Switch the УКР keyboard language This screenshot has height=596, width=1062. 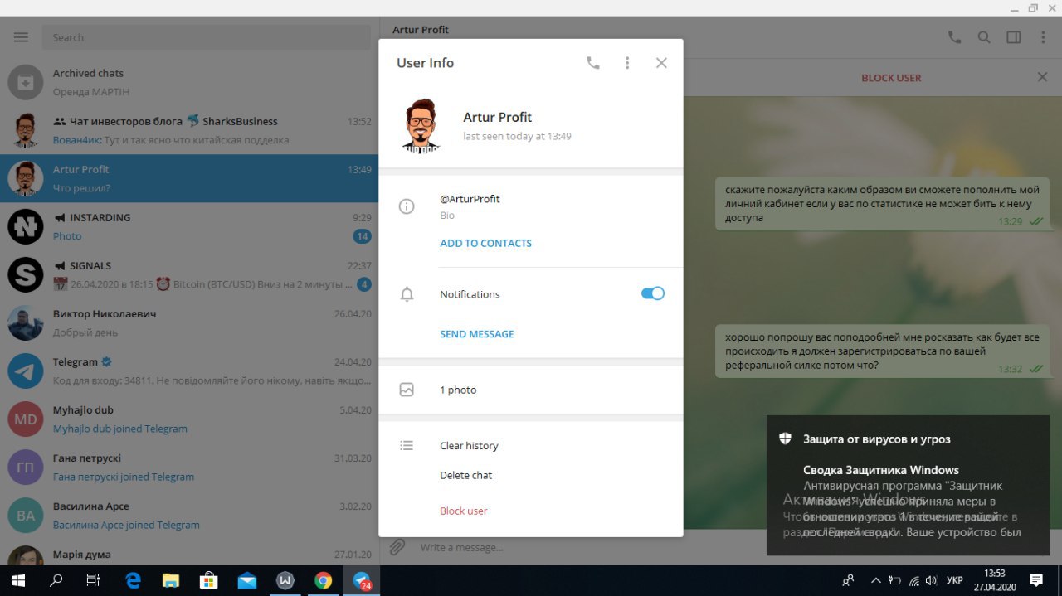pos(955,580)
